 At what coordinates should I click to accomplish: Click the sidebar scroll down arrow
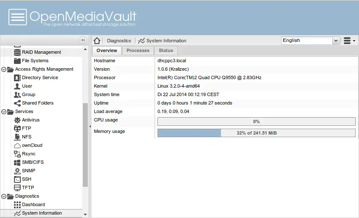[85, 215]
